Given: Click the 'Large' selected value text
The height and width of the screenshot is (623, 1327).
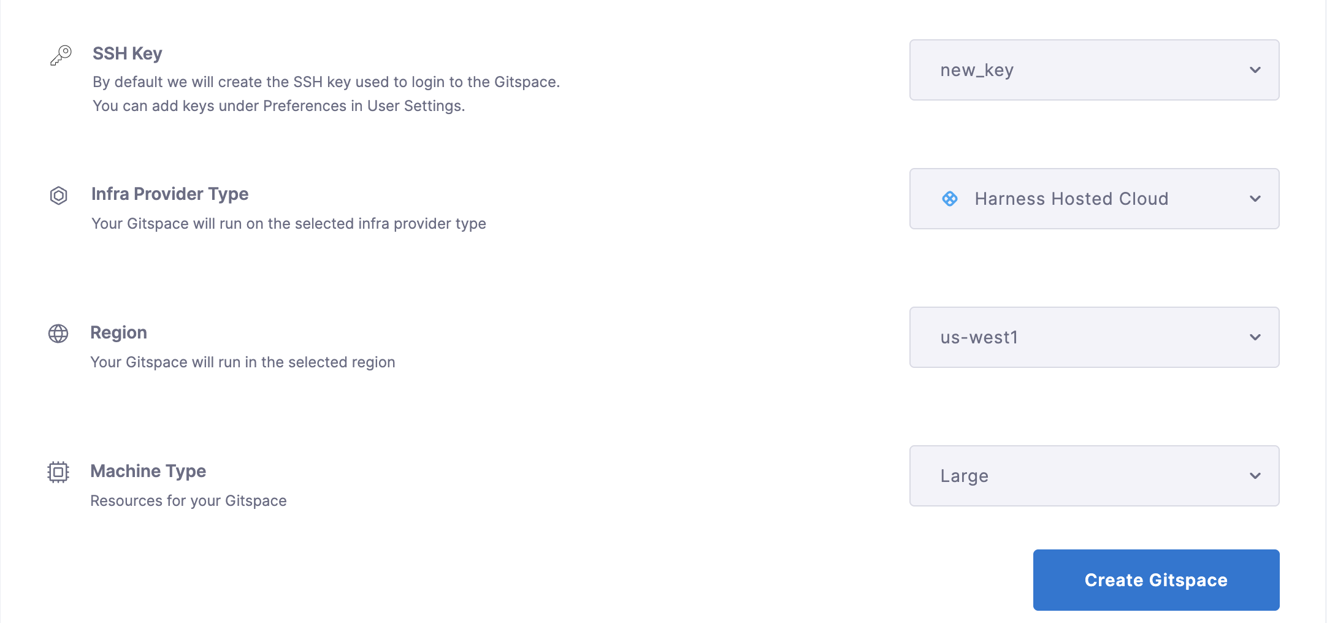Looking at the screenshot, I should tap(965, 476).
